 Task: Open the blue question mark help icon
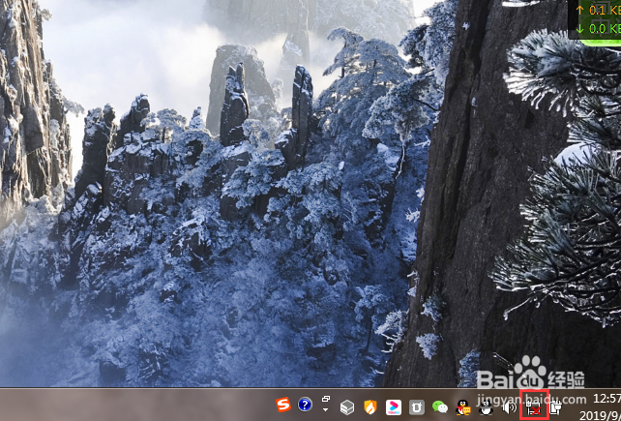(x=305, y=405)
